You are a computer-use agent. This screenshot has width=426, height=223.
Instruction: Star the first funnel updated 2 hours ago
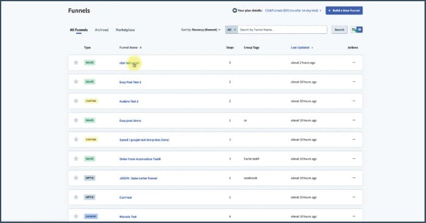point(76,62)
